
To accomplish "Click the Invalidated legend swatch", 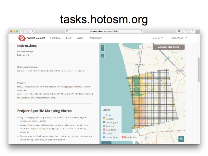I will coord(104,130).
